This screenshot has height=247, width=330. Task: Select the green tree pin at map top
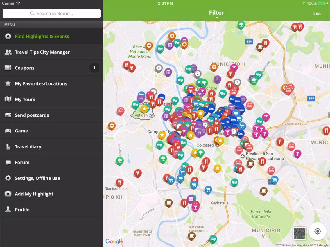click(241, 25)
